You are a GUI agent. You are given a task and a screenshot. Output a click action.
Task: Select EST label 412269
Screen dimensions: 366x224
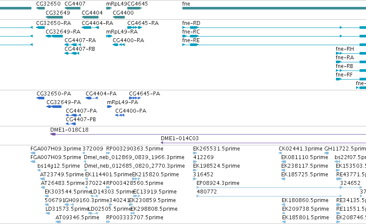(203, 157)
